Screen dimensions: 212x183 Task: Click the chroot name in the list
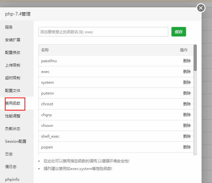(47, 104)
